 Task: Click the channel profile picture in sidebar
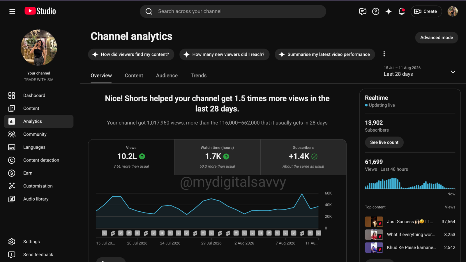pyautogui.click(x=39, y=47)
